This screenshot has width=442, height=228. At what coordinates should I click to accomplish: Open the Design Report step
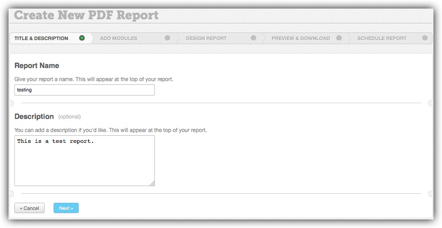(x=221, y=38)
